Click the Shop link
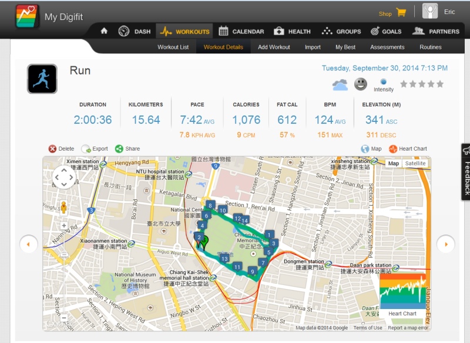Image resolution: width=470 pixels, height=343 pixels. coord(385,13)
